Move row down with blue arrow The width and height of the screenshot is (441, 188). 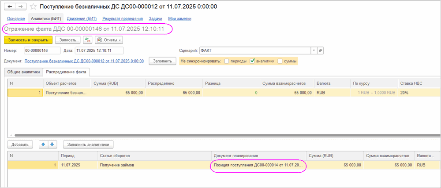coord(52,144)
